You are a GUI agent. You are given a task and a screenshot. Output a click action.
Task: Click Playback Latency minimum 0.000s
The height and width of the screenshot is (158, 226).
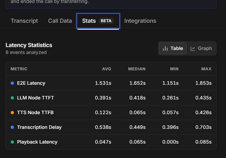pos(171,142)
